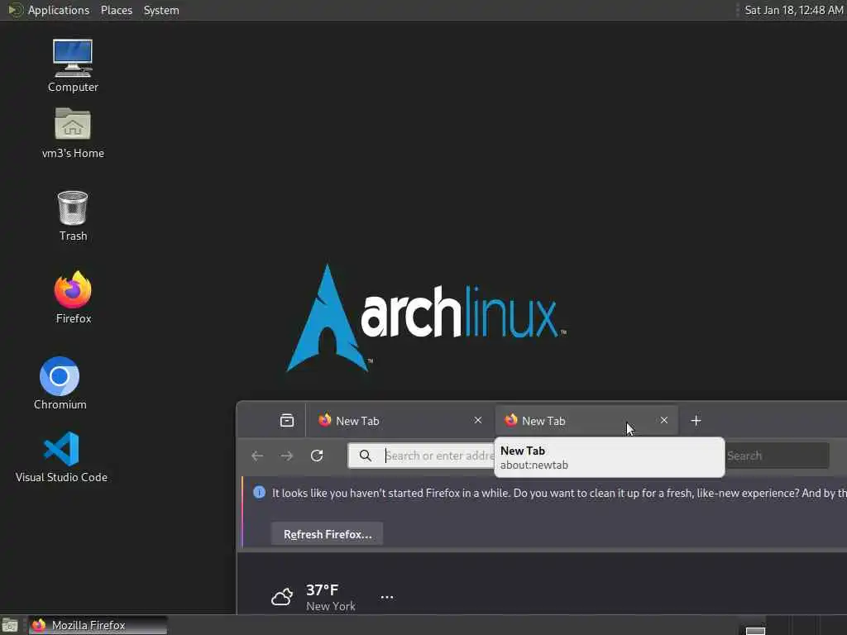The image size is (847, 635).
Task: Click the Search or enter address field
Action: coord(421,456)
